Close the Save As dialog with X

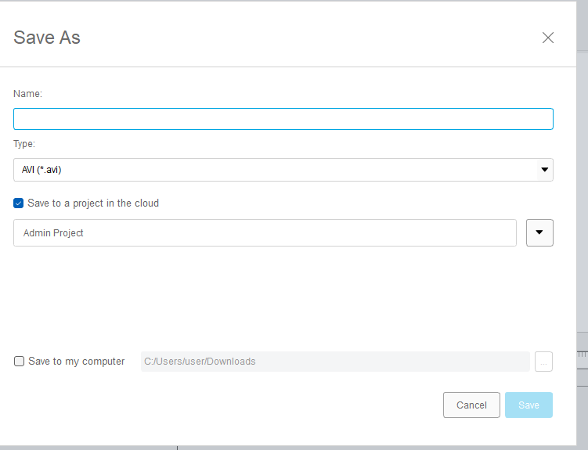coord(548,38)
